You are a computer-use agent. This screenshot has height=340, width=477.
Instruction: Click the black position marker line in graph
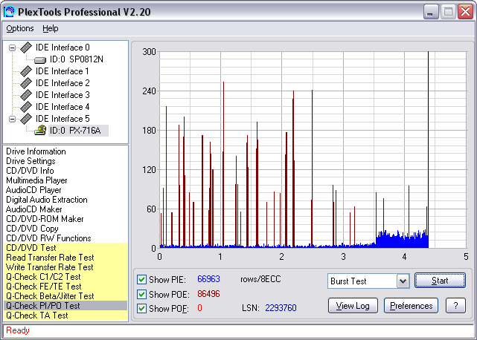coord(429,150)
